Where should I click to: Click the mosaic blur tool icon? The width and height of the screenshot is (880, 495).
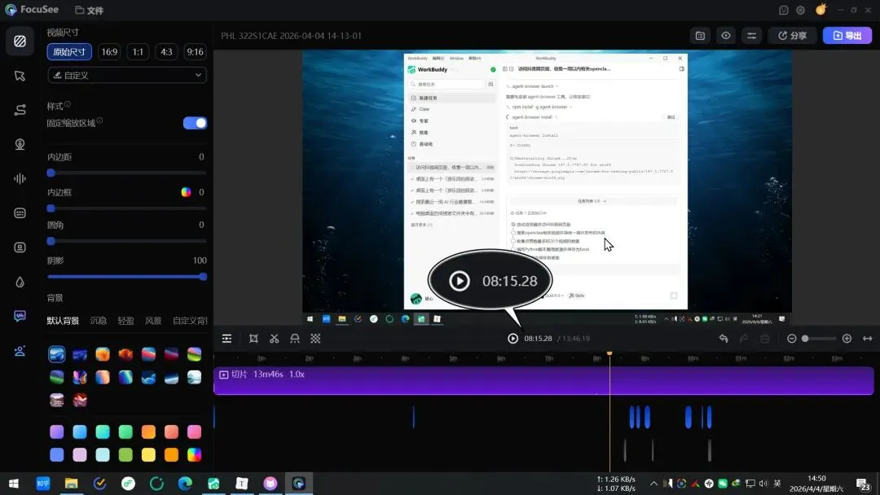pos(315,339)
